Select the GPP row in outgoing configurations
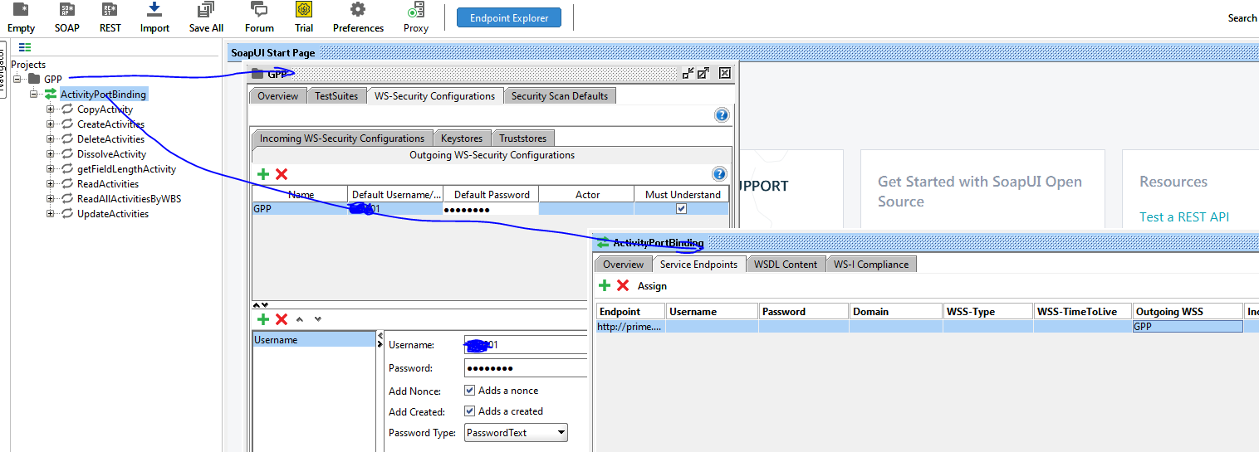The width and height of the screenshot is (1259, 452). coord(490,209)
